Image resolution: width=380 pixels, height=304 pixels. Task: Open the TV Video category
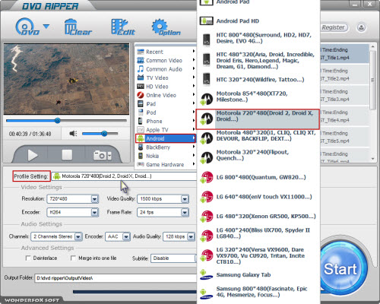[x=166, y=78]
